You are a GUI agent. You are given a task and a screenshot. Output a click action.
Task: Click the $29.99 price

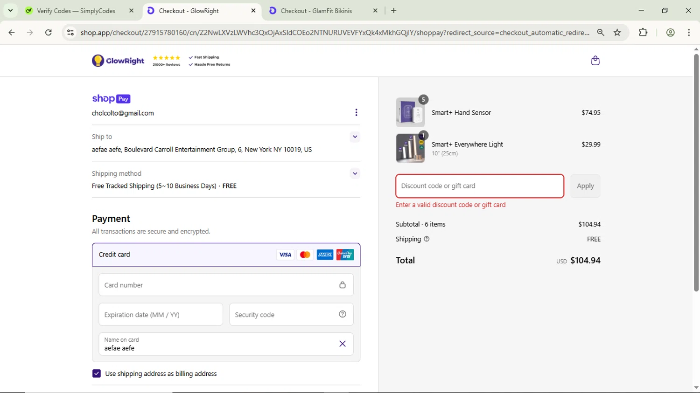coord(591,145)
